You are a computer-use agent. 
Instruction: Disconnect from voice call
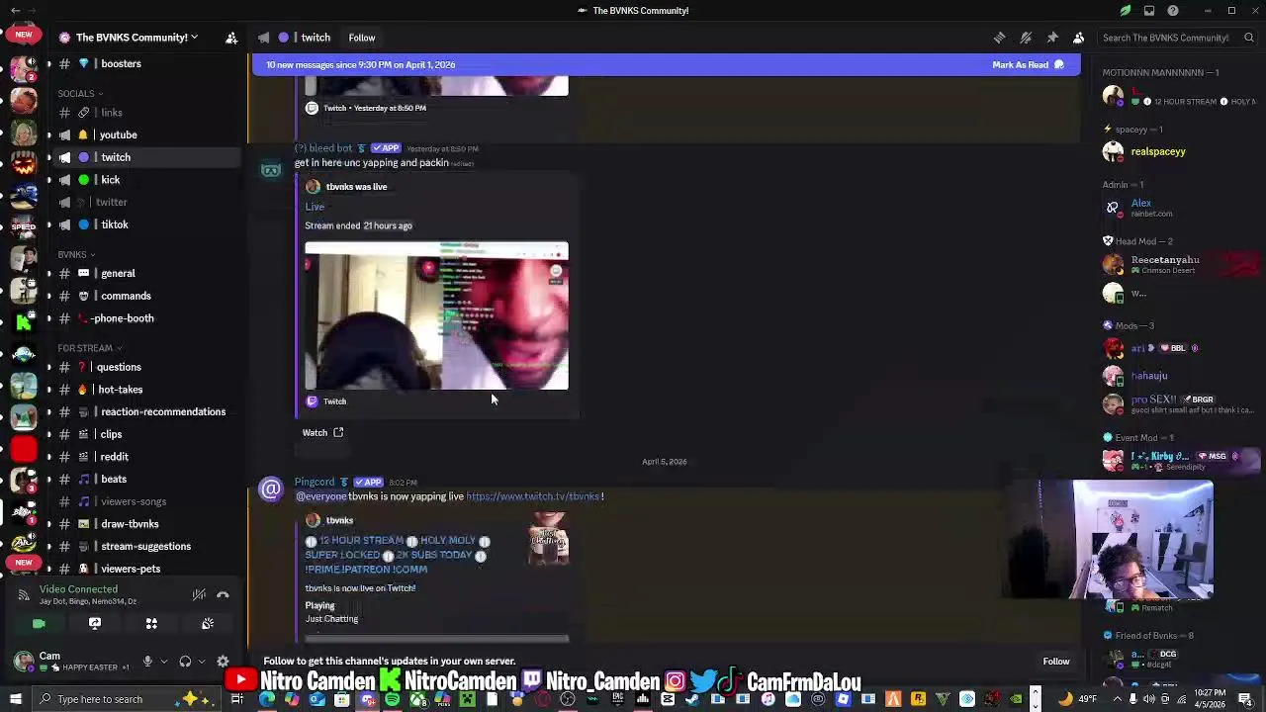224,594
